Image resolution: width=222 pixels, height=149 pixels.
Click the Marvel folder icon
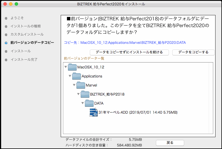pyautogui.click(x=81, y=85)
